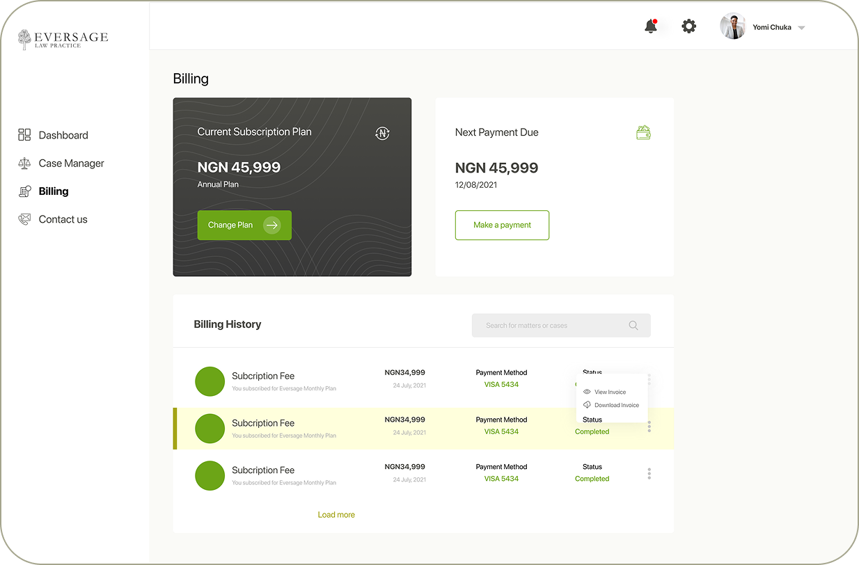Open the Yomi Chuka account dropdown
This screenshot has height=565, width=859.
tap(801, 27)
